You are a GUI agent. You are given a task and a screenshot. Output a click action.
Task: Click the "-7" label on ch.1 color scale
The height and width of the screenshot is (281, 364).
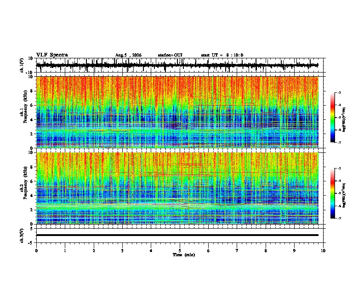tap(339, 142)
